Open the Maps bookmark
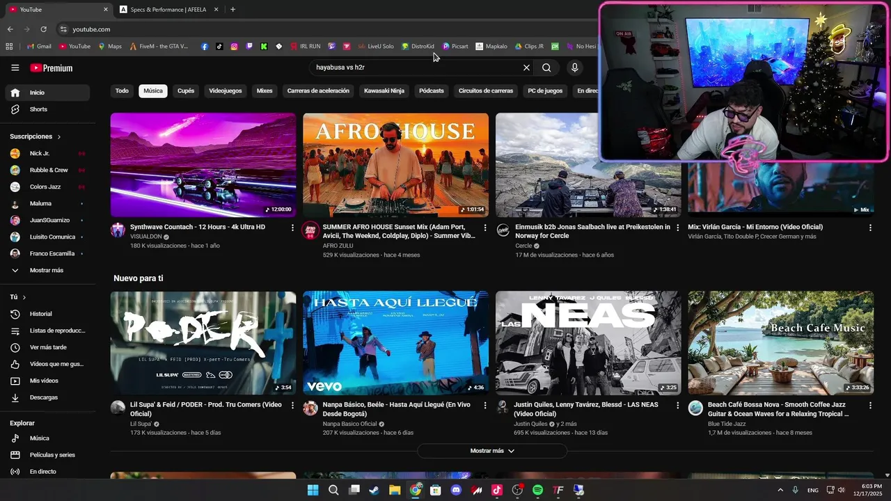Viewport: 891px width, 501px height. pos(110,47)
